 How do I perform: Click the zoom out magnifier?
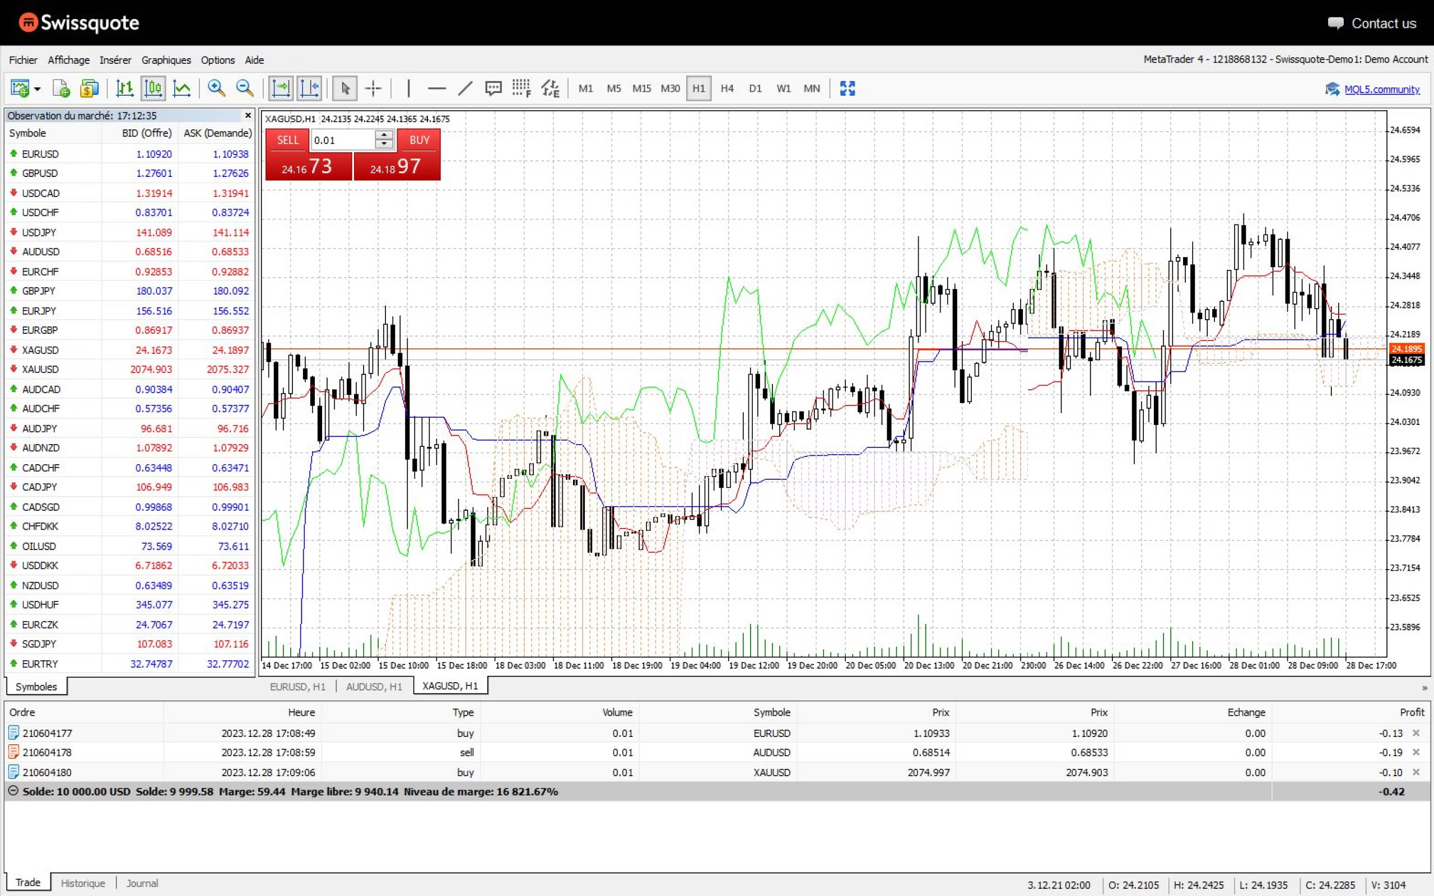click(245, 89)
